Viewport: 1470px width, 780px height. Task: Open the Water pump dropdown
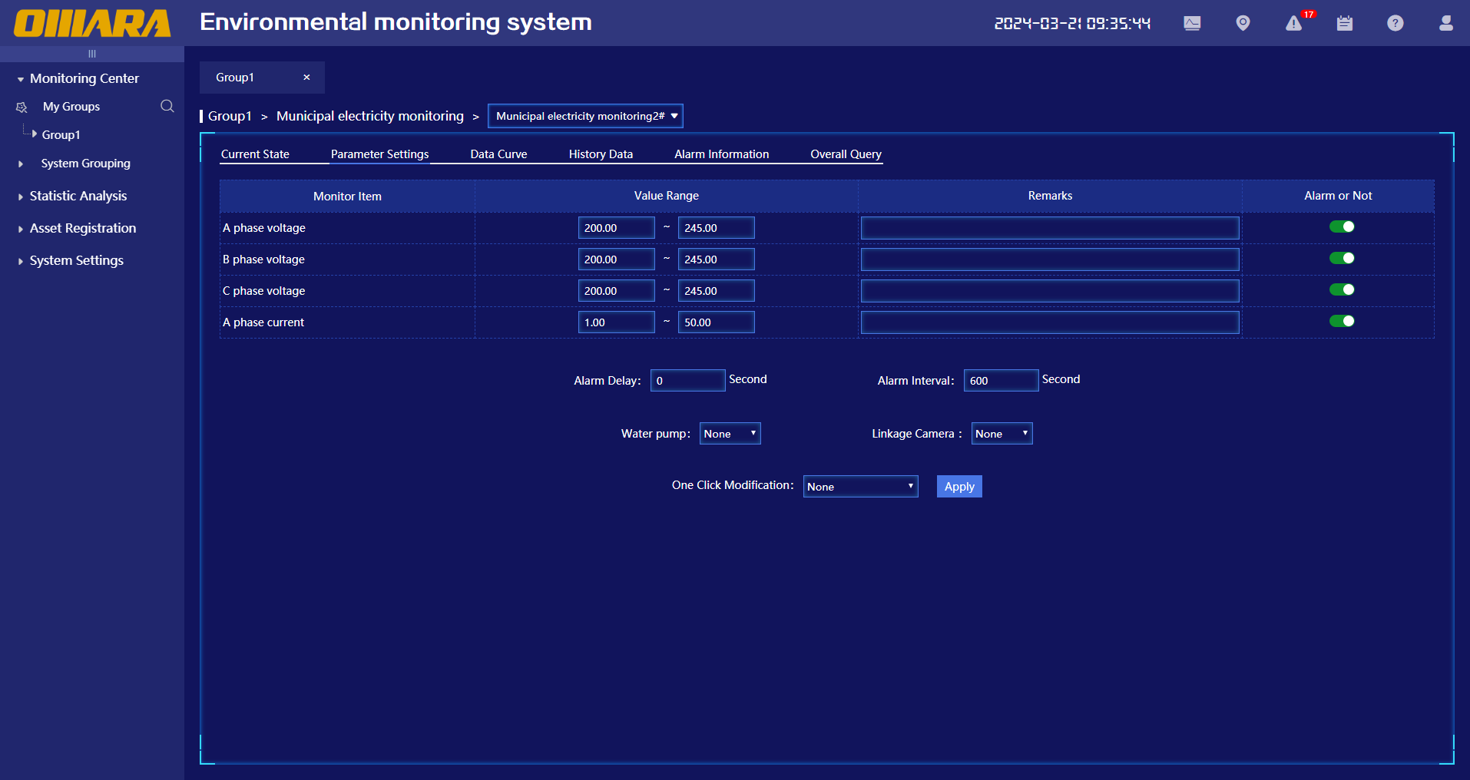[x=730, y=434]
